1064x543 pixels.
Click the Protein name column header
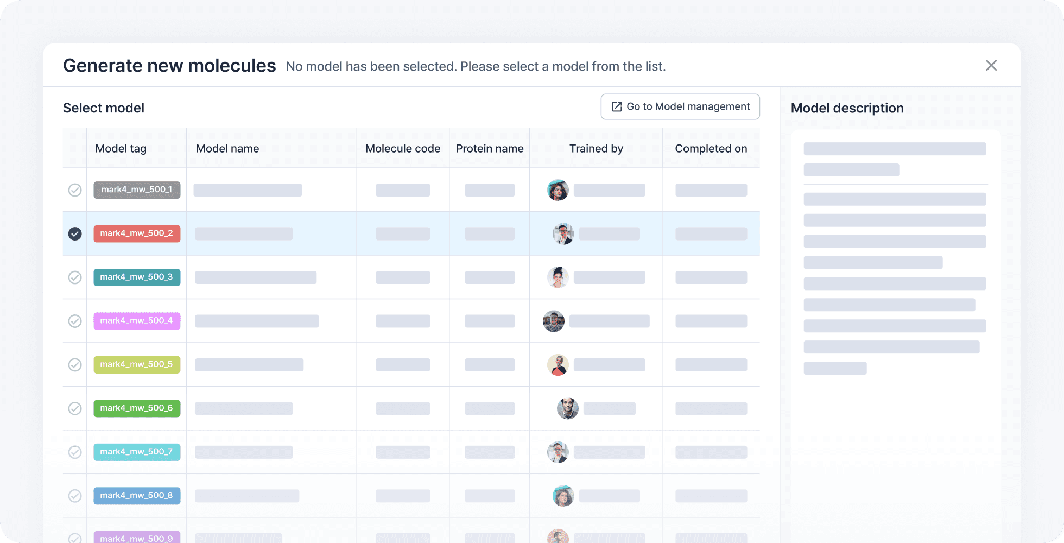490,149
